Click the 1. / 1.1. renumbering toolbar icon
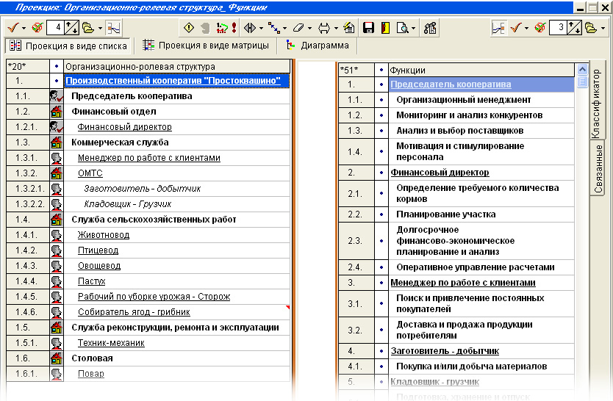 point(222,28)
